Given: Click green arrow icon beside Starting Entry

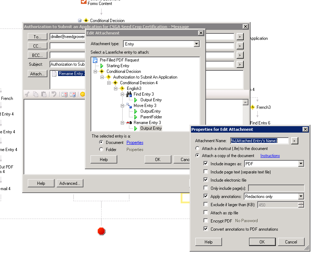Looking at the screenshot, I should (x=102, y=66).
